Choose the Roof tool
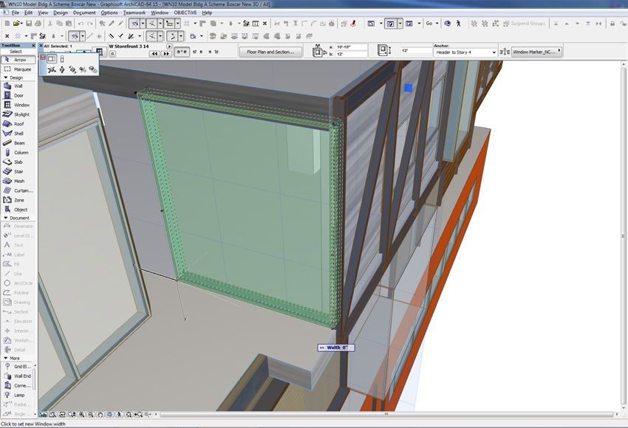 tap(18, 124)
